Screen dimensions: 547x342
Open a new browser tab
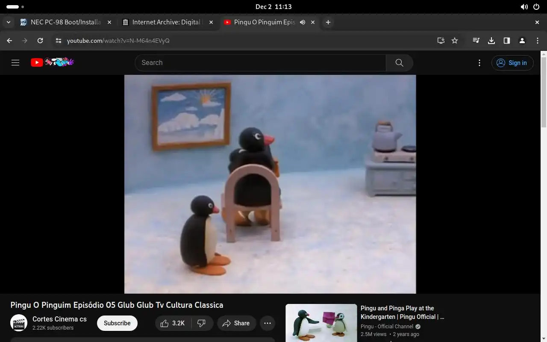click(328, 22)
